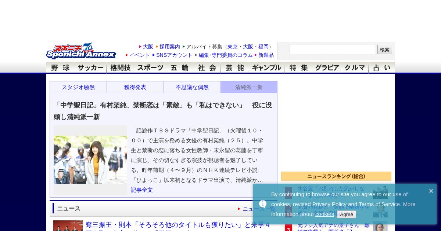Open the 野球 menu
Screen dimensions: 441x231
click(x=60, y=67)
